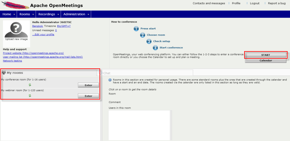Screen dimensions: 290x141
Task: Click the Press start step label
Action: coord(148,29)
